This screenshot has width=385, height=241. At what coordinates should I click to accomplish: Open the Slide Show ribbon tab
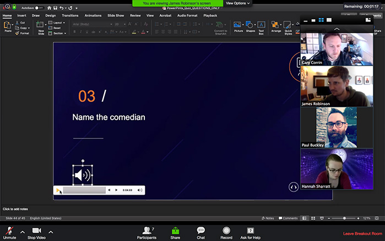[116, 15]
